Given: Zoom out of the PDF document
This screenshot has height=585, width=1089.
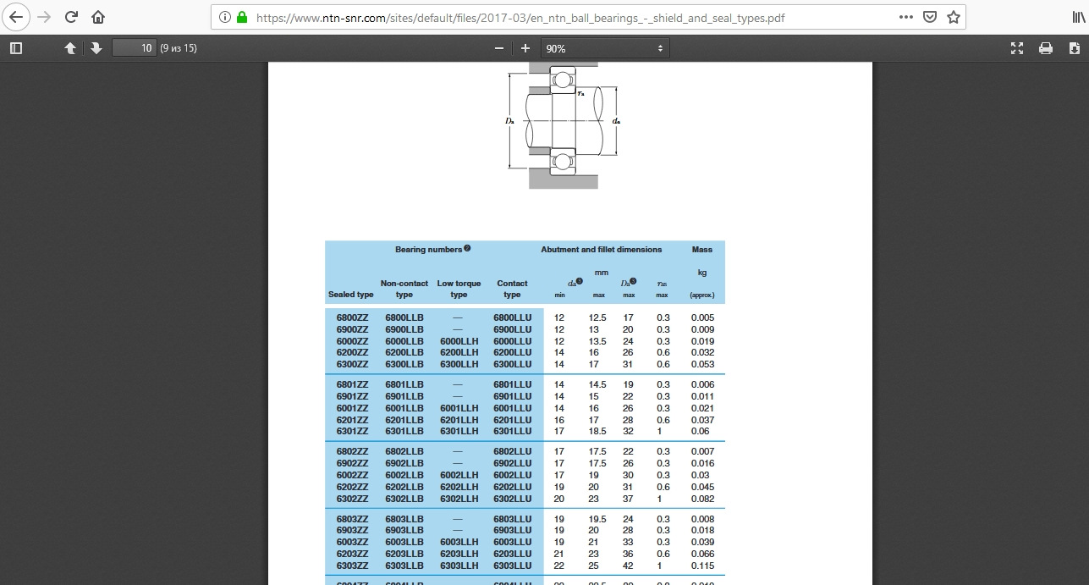Looking at the screenshot, I should (x=499, y=48).
